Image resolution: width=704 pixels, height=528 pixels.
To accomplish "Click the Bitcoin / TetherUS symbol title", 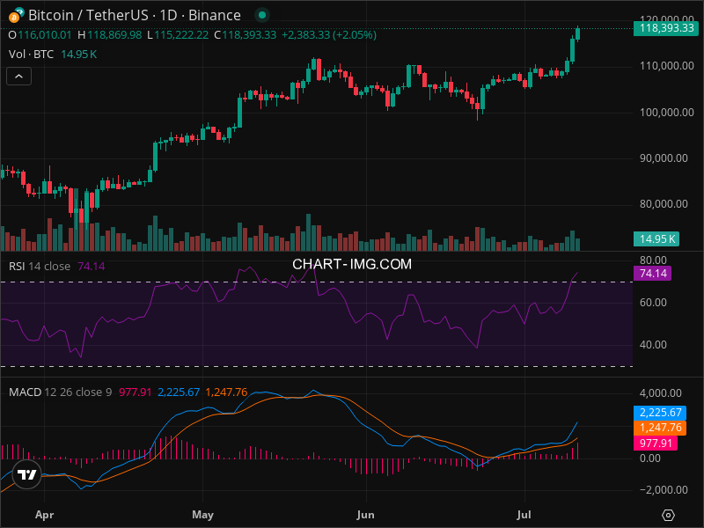I will (135, 15).
